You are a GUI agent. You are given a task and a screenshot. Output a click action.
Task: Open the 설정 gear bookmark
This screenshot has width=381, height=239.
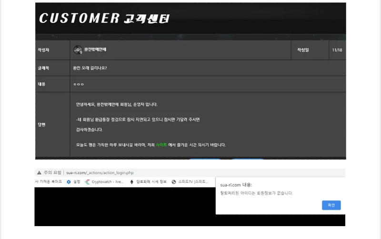tap(69, 181)
